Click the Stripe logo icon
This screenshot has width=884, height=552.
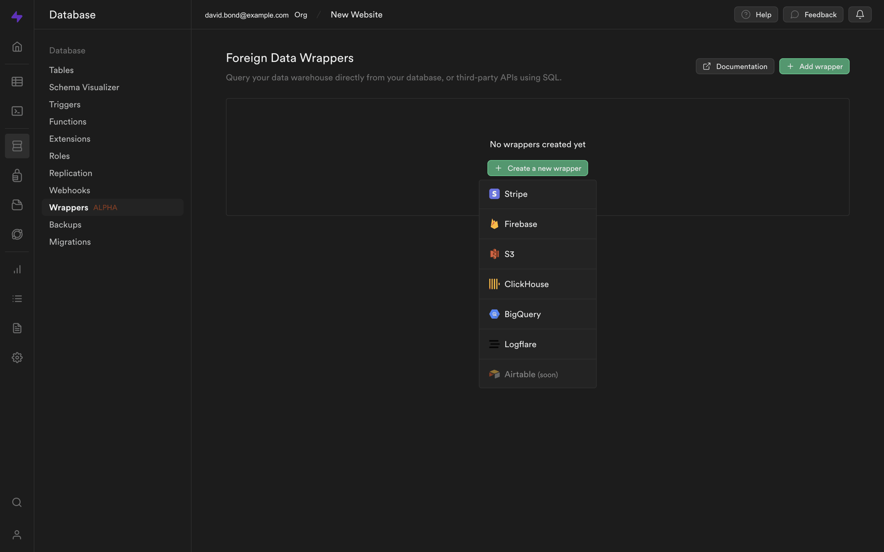494,194
